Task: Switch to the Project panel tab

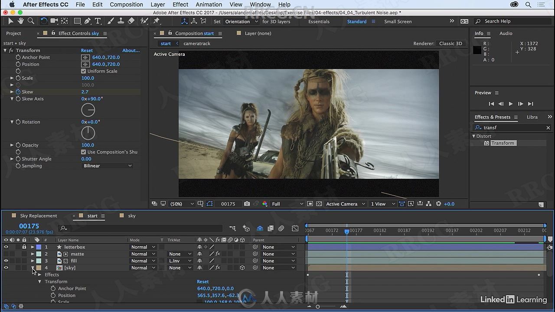Action: pyautogui.click(x=13, y=33)
